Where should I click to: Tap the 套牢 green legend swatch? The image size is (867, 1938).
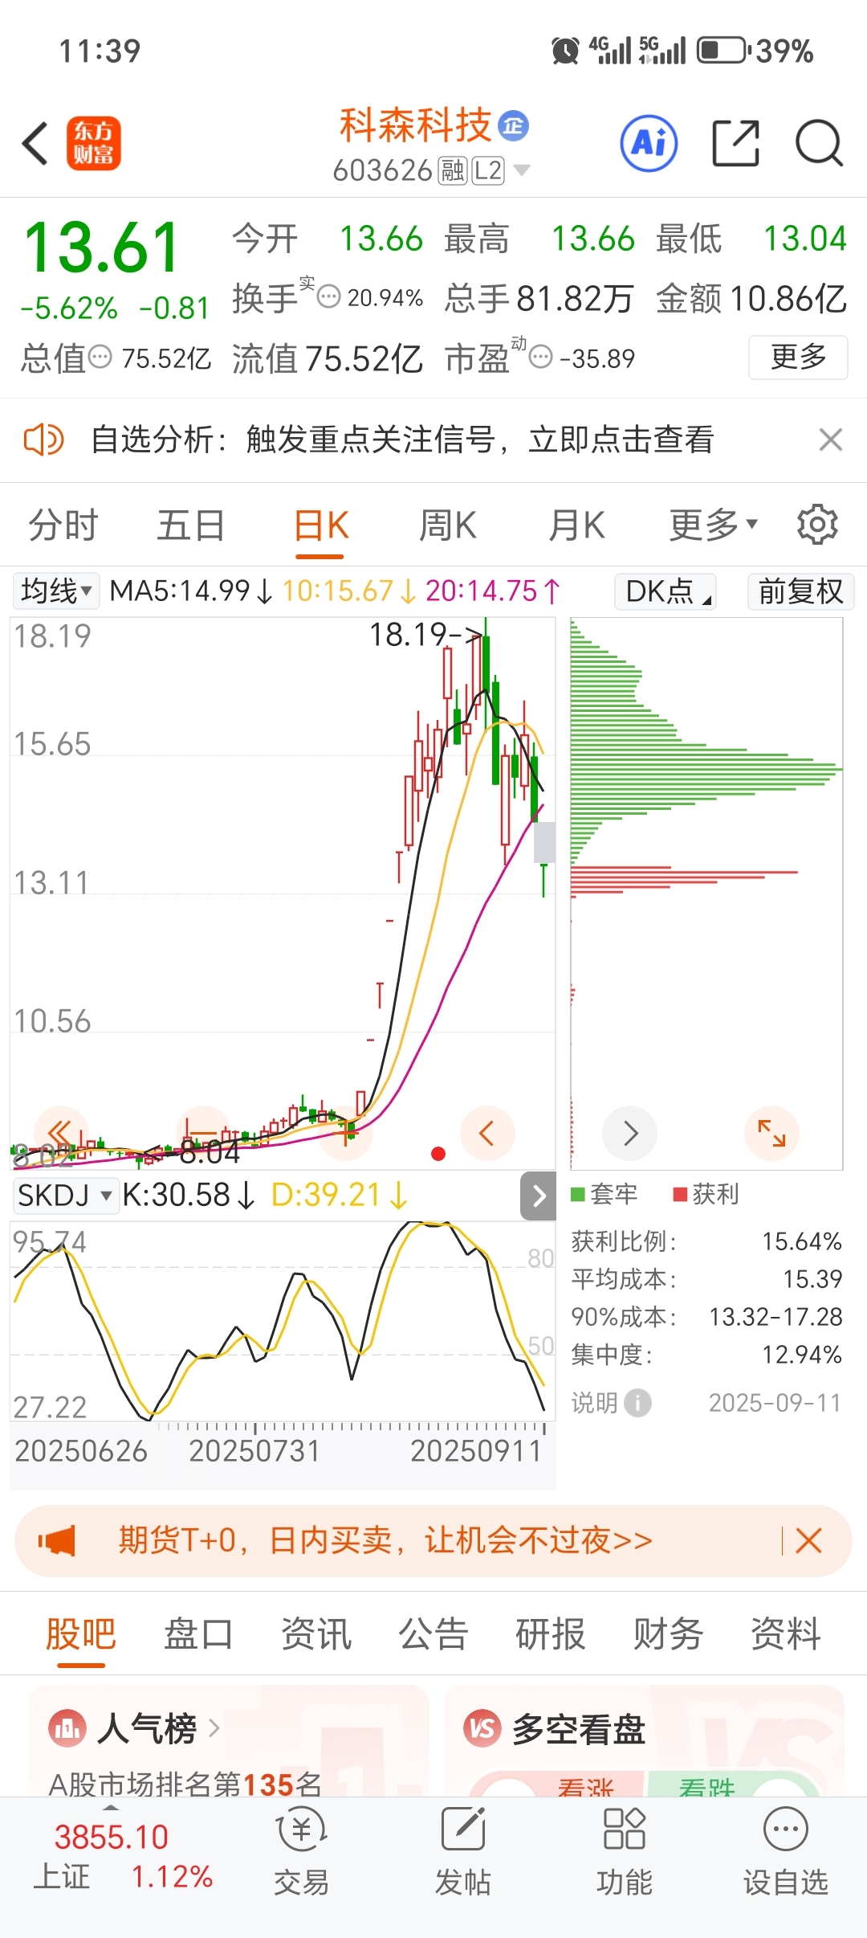pos(577,1195)
